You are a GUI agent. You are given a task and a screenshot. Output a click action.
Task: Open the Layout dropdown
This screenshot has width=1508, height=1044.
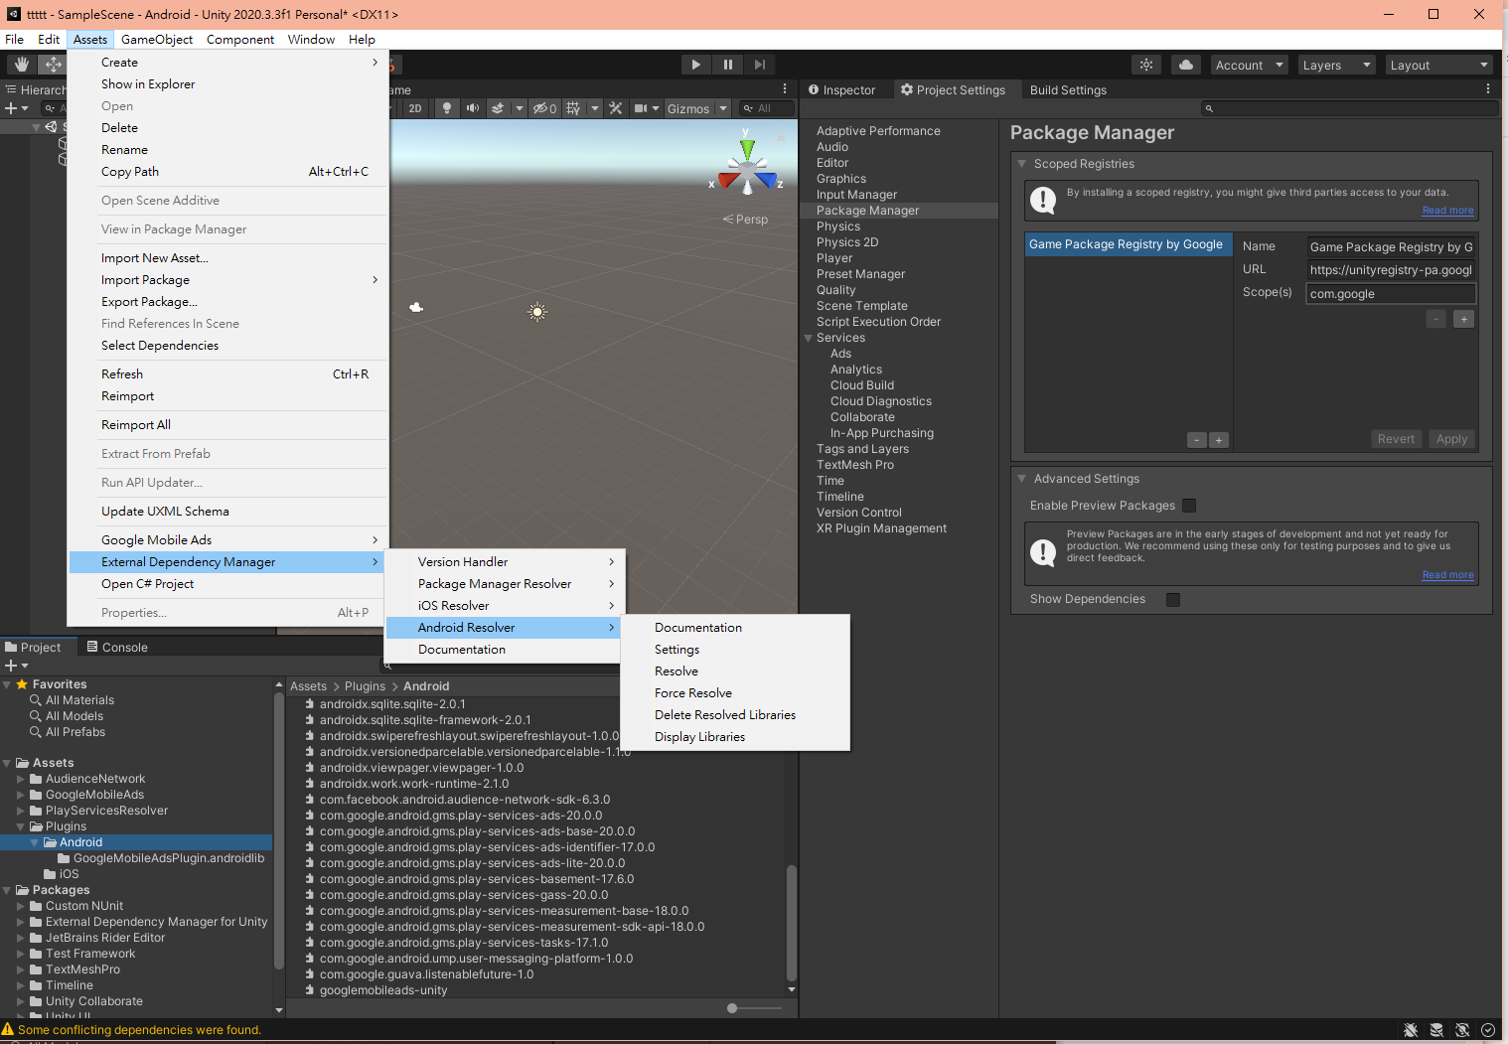pos(1439,65)
